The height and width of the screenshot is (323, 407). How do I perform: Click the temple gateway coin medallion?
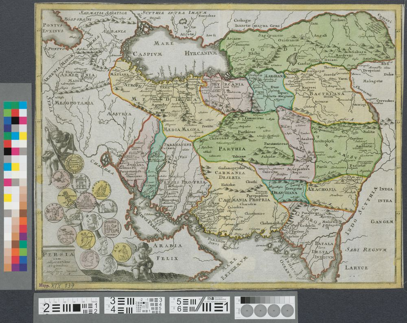coord(81,183)
